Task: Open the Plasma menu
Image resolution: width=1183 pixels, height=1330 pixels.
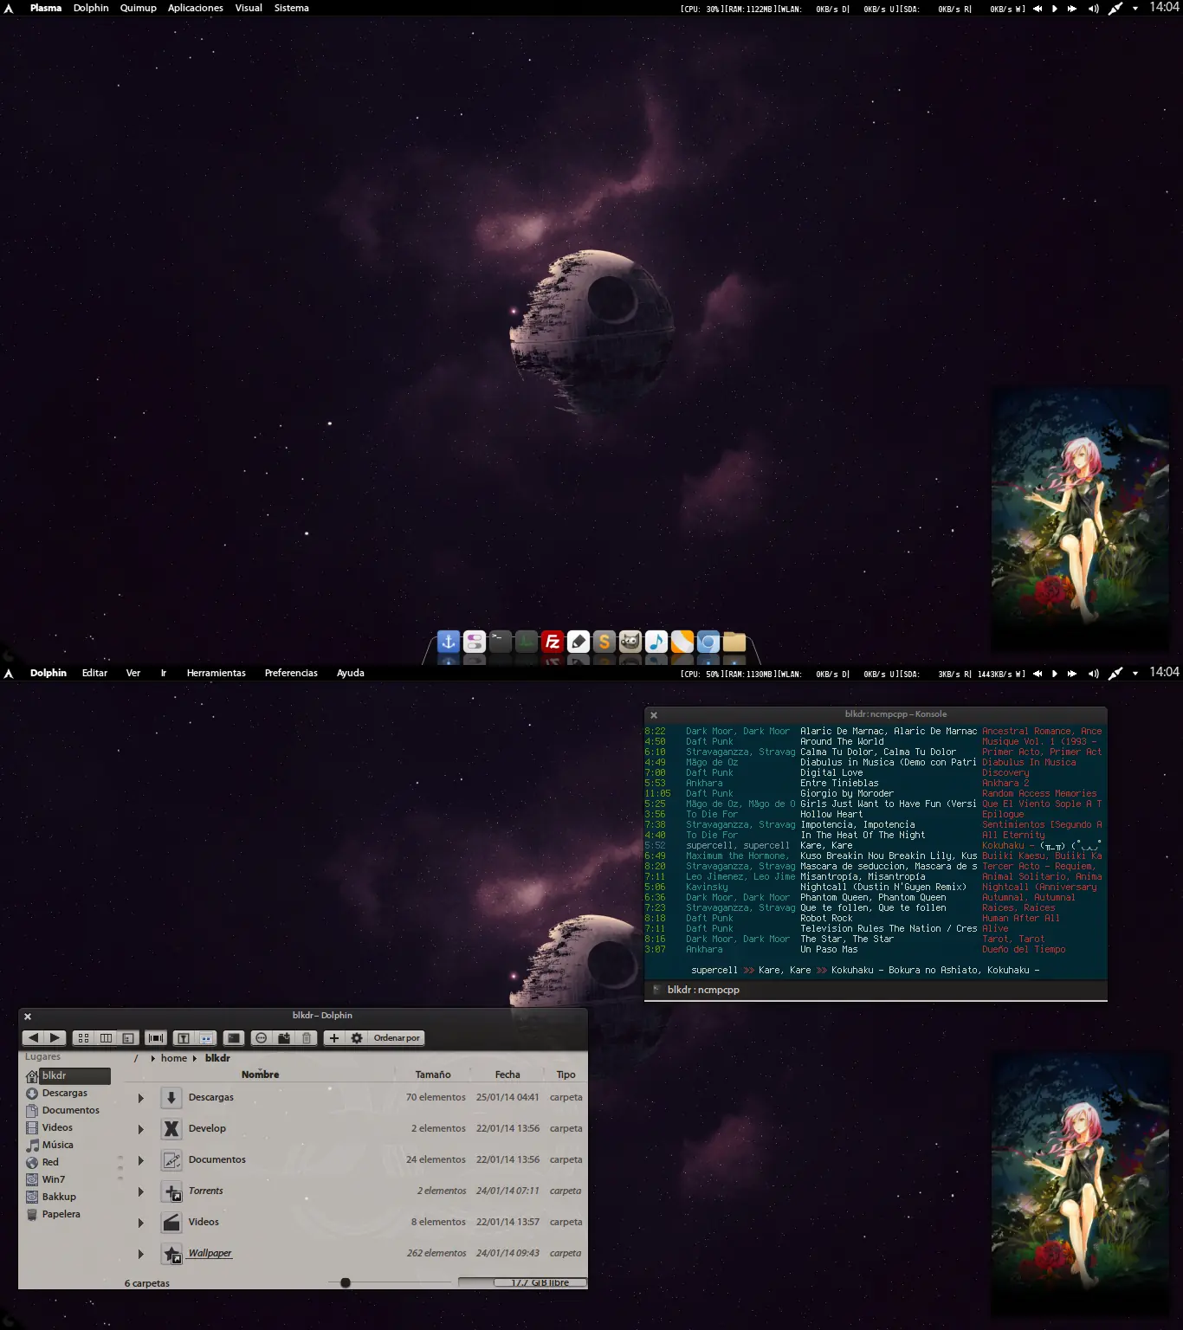Action: (x=46, y=8)
